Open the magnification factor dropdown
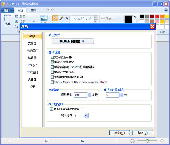The width and height of the screenshot is (170, 145). coord(86,116)
